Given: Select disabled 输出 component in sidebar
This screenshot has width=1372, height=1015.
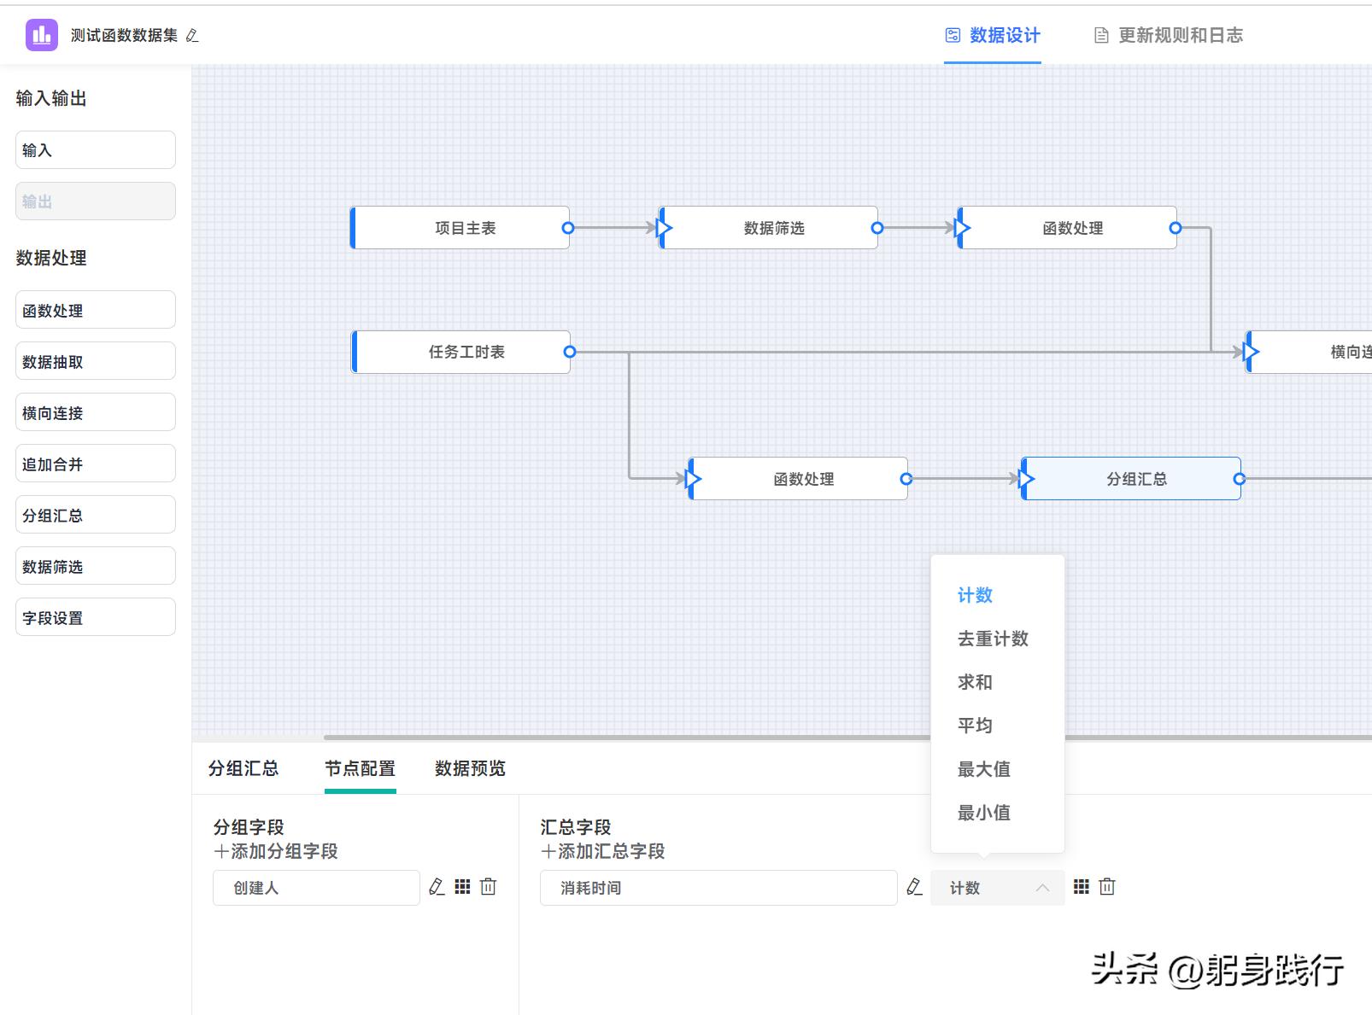Looking at the screenshot, I should coord(96,201).
